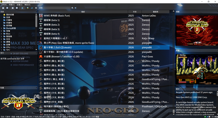This screenshot has height=118, width=218.
Task: Sort by the 年份 column header
Action: click(135, 12)
